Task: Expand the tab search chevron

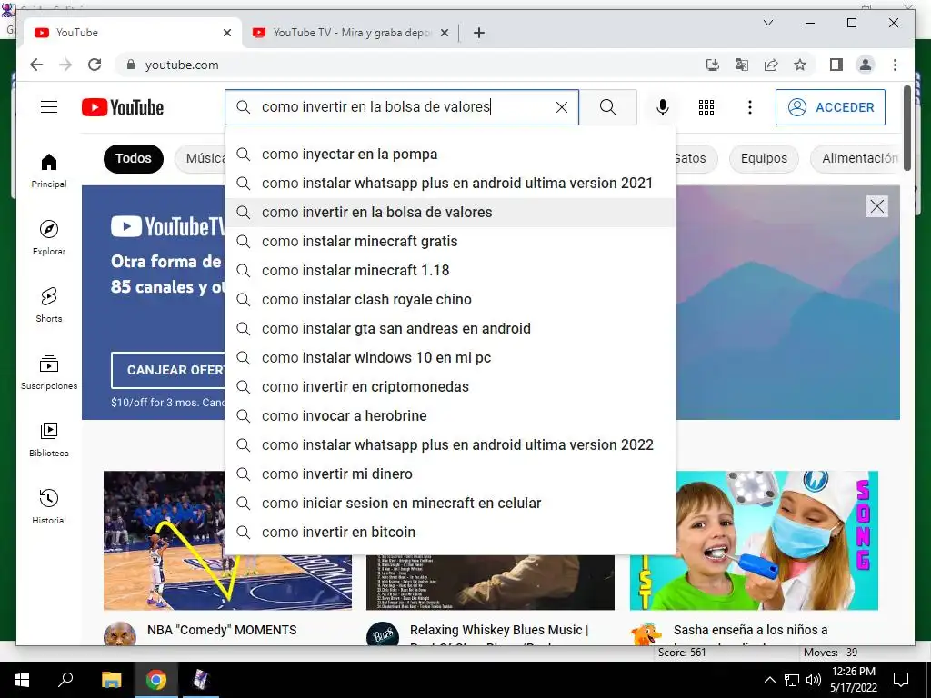Action: pos(767,23)
